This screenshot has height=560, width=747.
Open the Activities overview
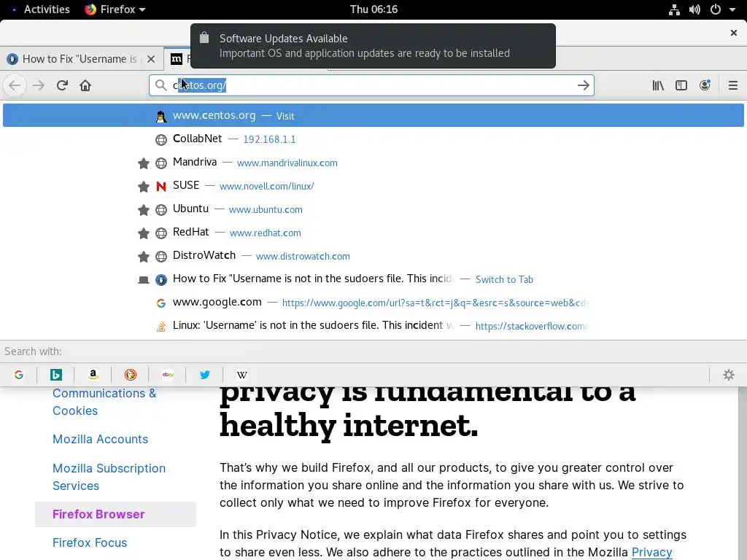(x=46, y=9)
